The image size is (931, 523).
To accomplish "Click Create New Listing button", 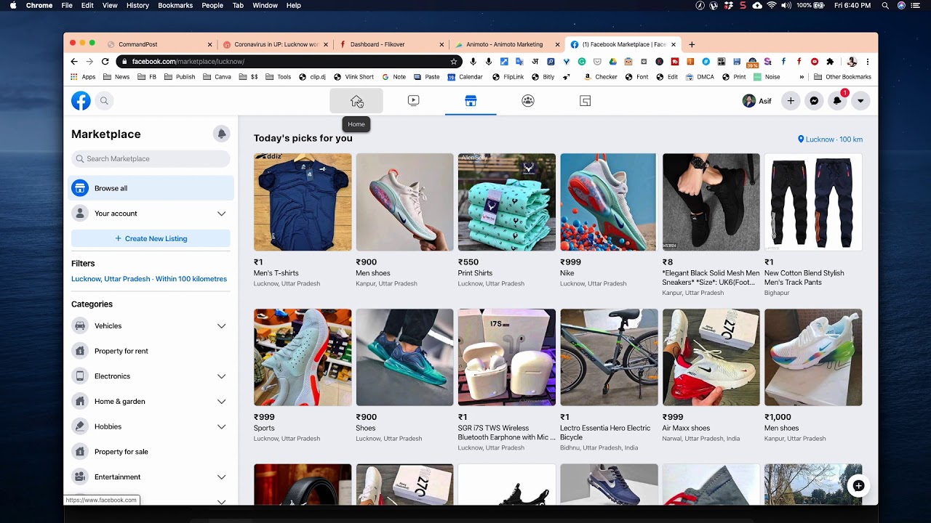I will (x=151, y=238).
